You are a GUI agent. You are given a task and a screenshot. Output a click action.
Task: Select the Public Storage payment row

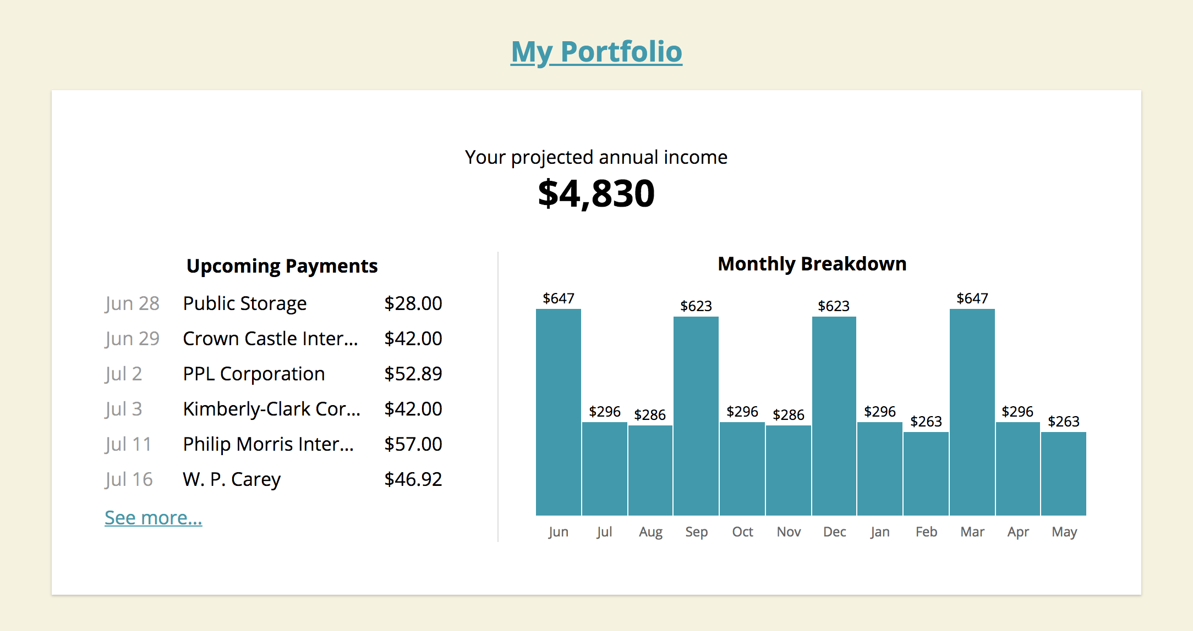273,303
